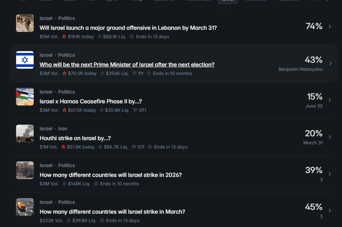
Task: Click the comment icon showing 391
Action: click(x=135, y=110)
